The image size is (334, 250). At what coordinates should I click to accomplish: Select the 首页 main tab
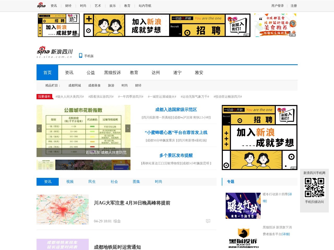(47, 73)
